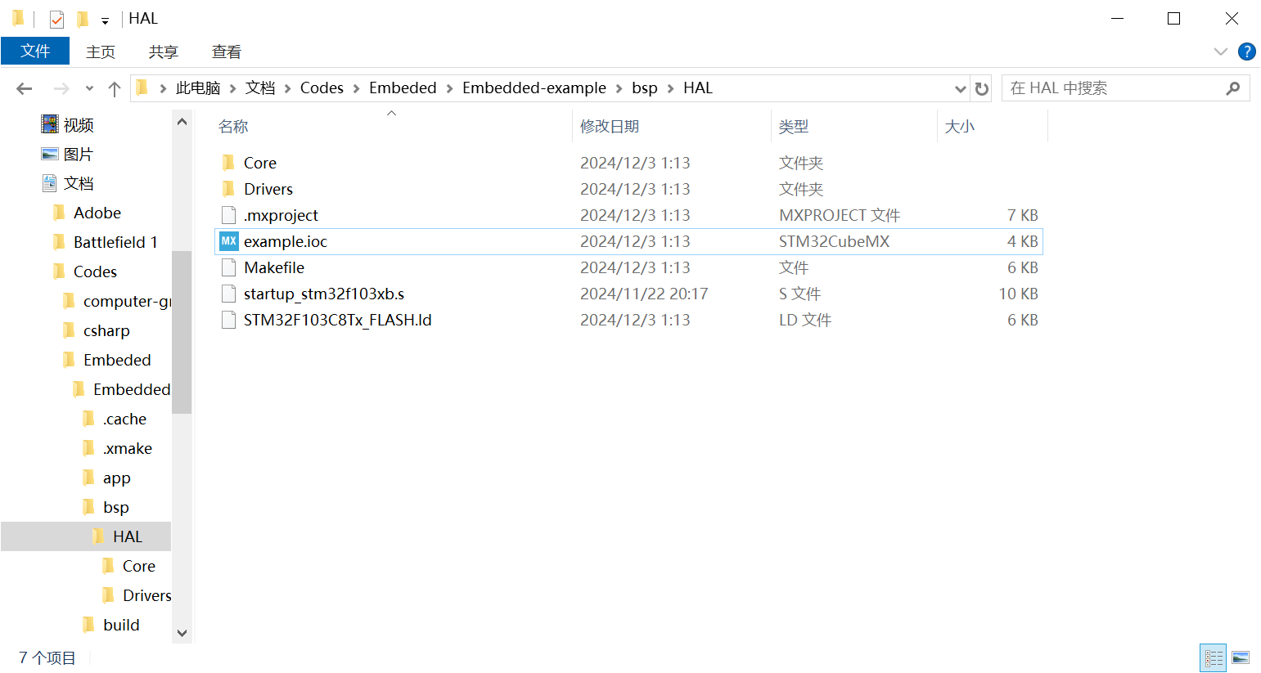Switch to the 查看 ribbon tab
Image resolution: width=1261 pixels, height=673 pixels.
[x=227, y=52]
